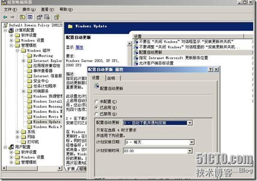Open the 文件 menu
Screen dimensions: 257x181
[x=10, y=10]
